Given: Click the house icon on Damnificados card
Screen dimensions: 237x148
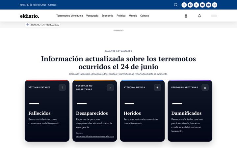Looking at the screenshot, I should coord(205,87).
